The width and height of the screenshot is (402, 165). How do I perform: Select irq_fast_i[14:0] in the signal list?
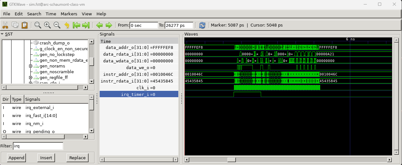tap(45, 115)
